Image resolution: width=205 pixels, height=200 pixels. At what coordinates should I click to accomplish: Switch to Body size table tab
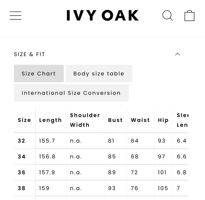(x=99, y=74)
